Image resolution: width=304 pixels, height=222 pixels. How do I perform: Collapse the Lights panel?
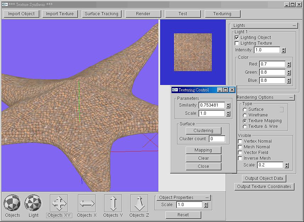294,25
